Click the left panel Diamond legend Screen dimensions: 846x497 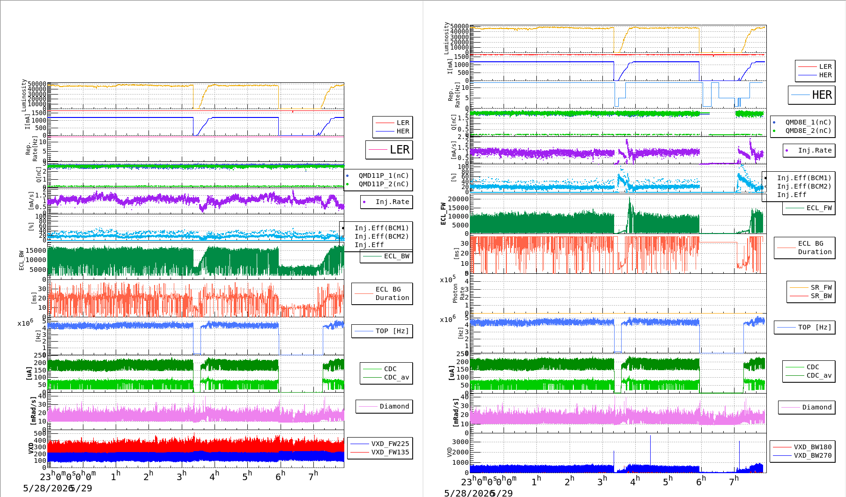[x=384, y=407]
